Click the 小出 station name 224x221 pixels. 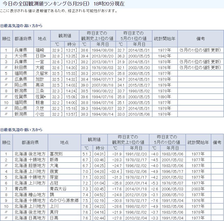[40, 114]
